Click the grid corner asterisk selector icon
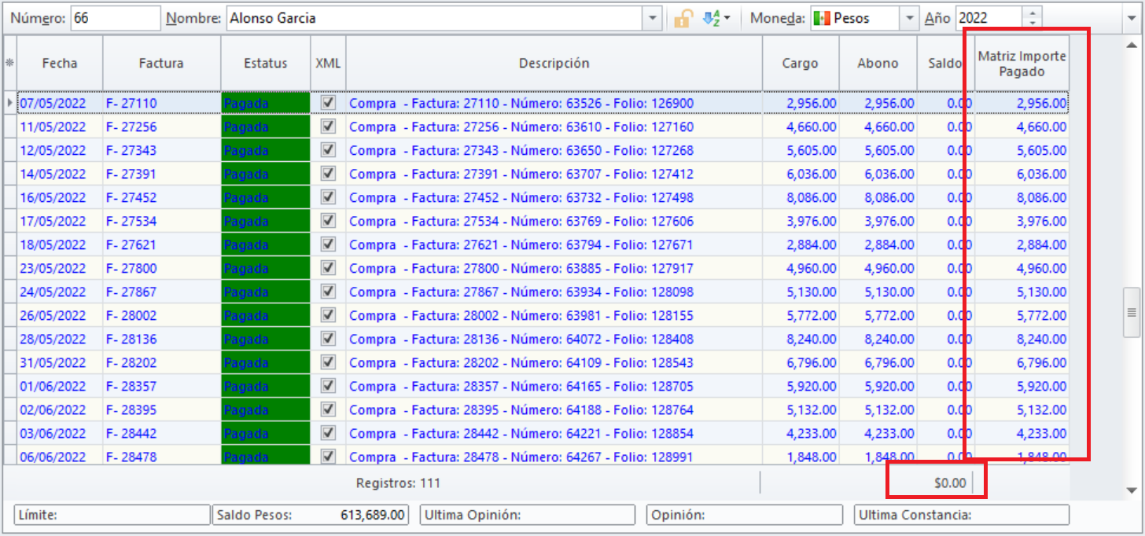The image size is (1145, 536). pos(10,64)
